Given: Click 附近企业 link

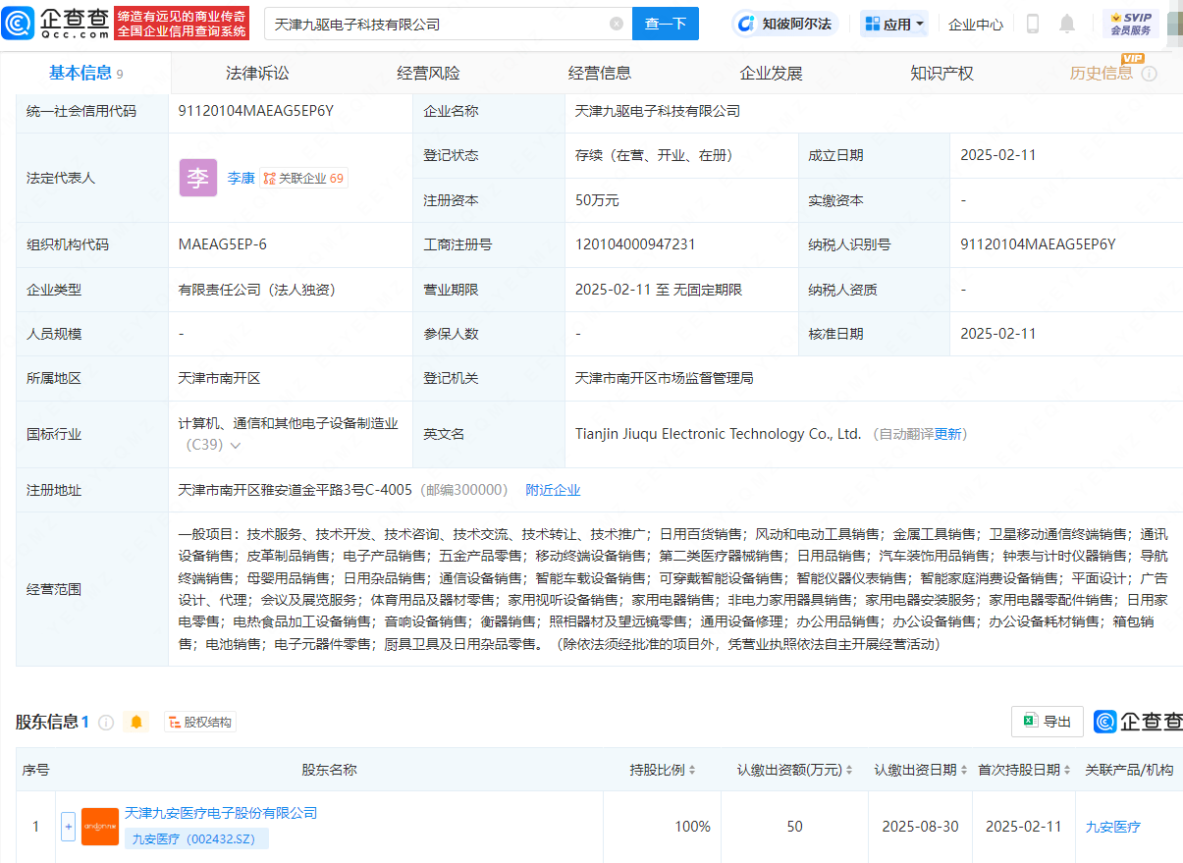Looking at the screenshot, I should pyautogui.click(x=553, y=490).
